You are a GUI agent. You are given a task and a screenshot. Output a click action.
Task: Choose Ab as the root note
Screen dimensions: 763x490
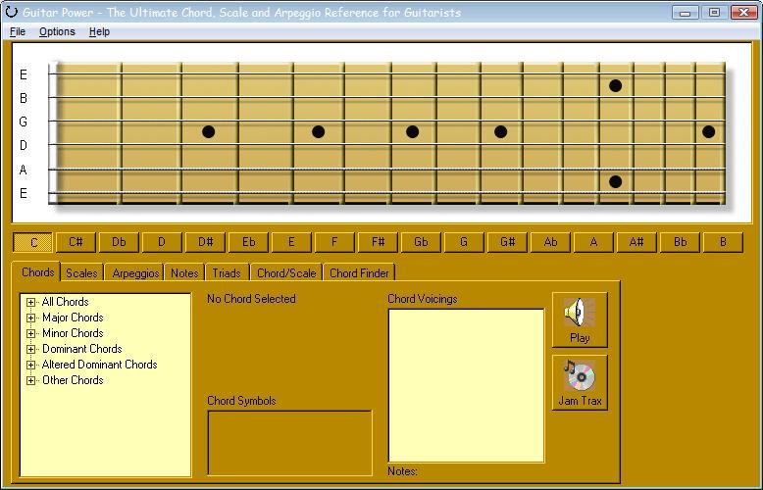coord(550,242)
